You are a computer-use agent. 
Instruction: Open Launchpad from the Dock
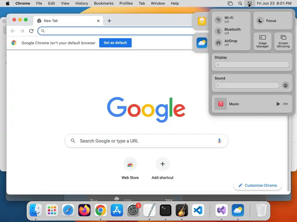(x=52, y=210)
